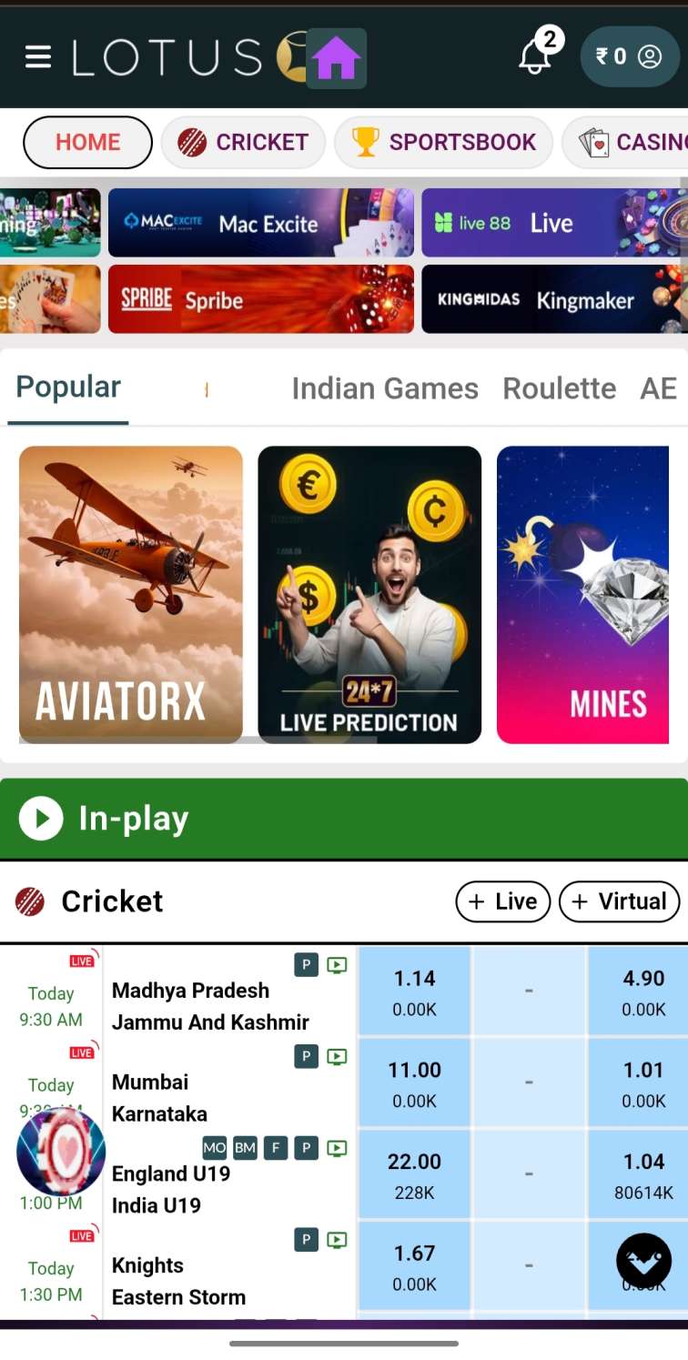Tap live stream icon for Madhya Pradesh match
This screenshot has width=688, height=1360.
337,965
